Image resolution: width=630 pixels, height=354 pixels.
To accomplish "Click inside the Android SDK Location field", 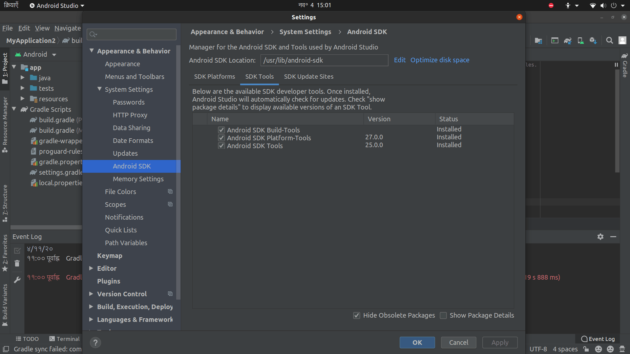I will coord(324,60).
